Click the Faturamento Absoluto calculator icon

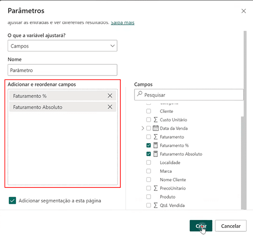click(x=156, y=154)
